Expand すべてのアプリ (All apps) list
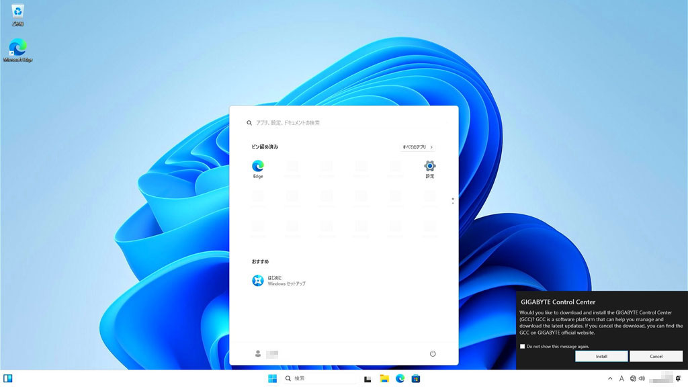Viewport: 688px width, 387px height. point(417,146)
